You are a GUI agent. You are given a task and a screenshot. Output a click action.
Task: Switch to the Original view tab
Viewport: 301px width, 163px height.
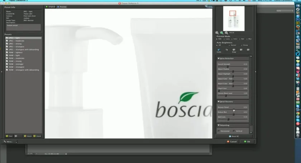[51, 7]
